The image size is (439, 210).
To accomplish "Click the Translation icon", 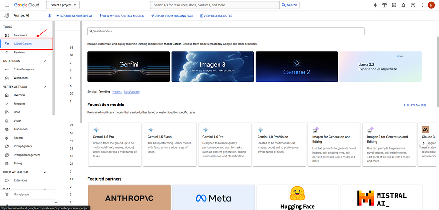I will [x=7, y=129].
